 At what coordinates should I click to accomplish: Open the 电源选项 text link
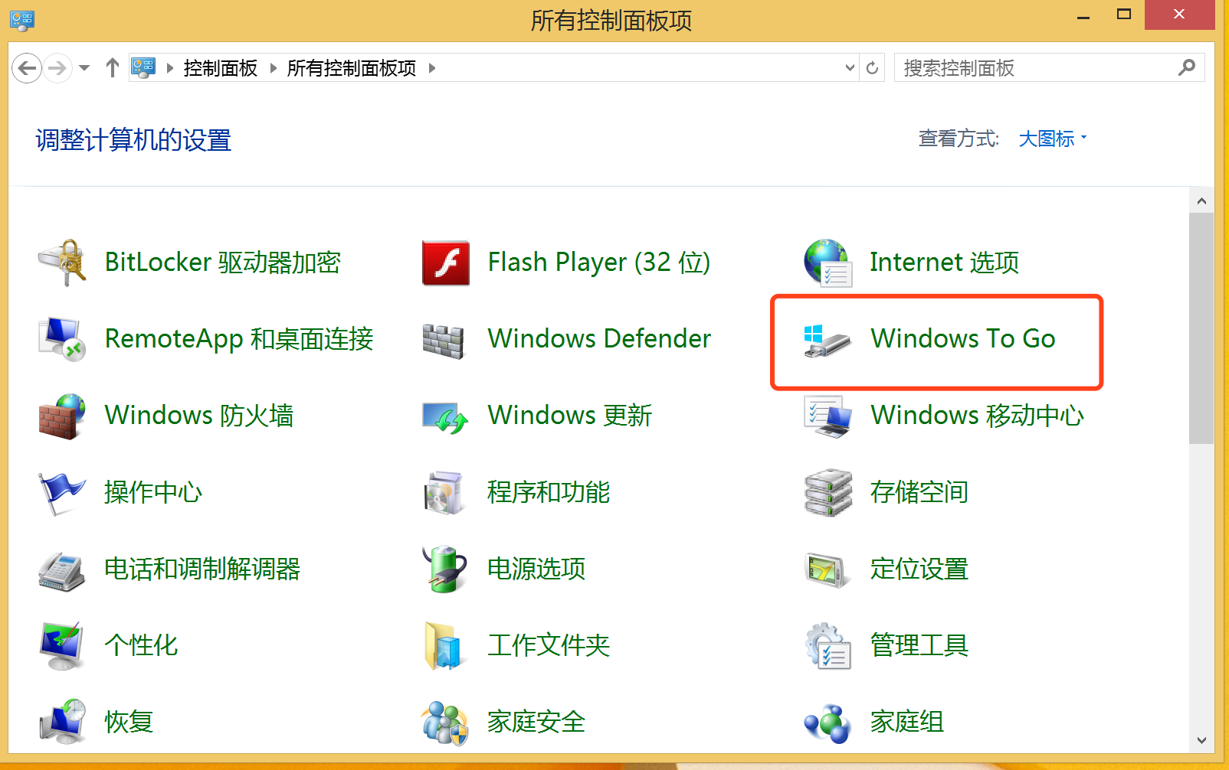pyautogui.click(x=536, y=569)
